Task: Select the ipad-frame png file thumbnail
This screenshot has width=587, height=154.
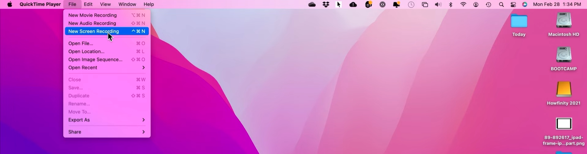Action: [564, 124]
